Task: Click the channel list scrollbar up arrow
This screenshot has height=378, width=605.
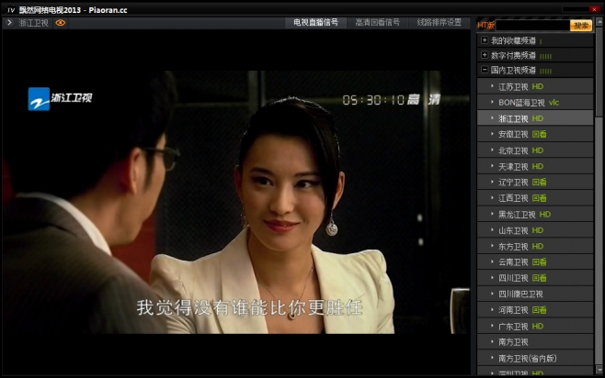Action: click(x=599, y=22)
